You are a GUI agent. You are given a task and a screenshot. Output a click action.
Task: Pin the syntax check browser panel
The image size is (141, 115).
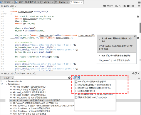point(133,73)
